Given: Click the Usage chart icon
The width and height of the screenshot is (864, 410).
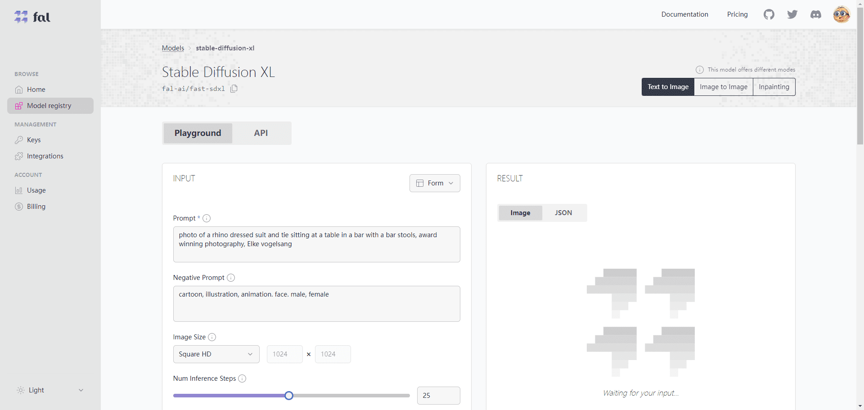Looking at the screenshot, I should pos(19,190).
